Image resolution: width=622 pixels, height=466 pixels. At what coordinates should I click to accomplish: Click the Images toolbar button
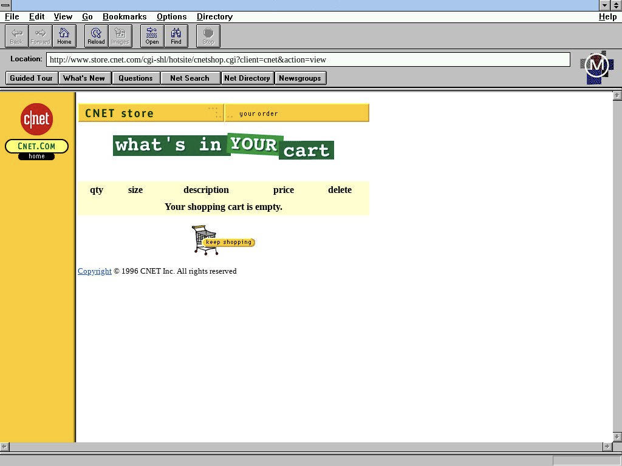tap(120, 36)
